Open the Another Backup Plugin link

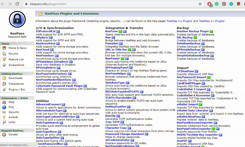coord(193,31)
